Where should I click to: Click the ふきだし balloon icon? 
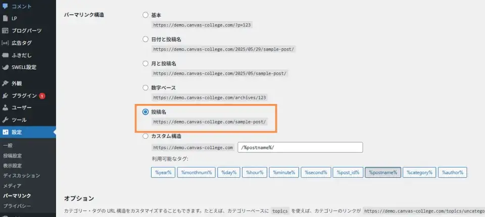pos(5,56)
